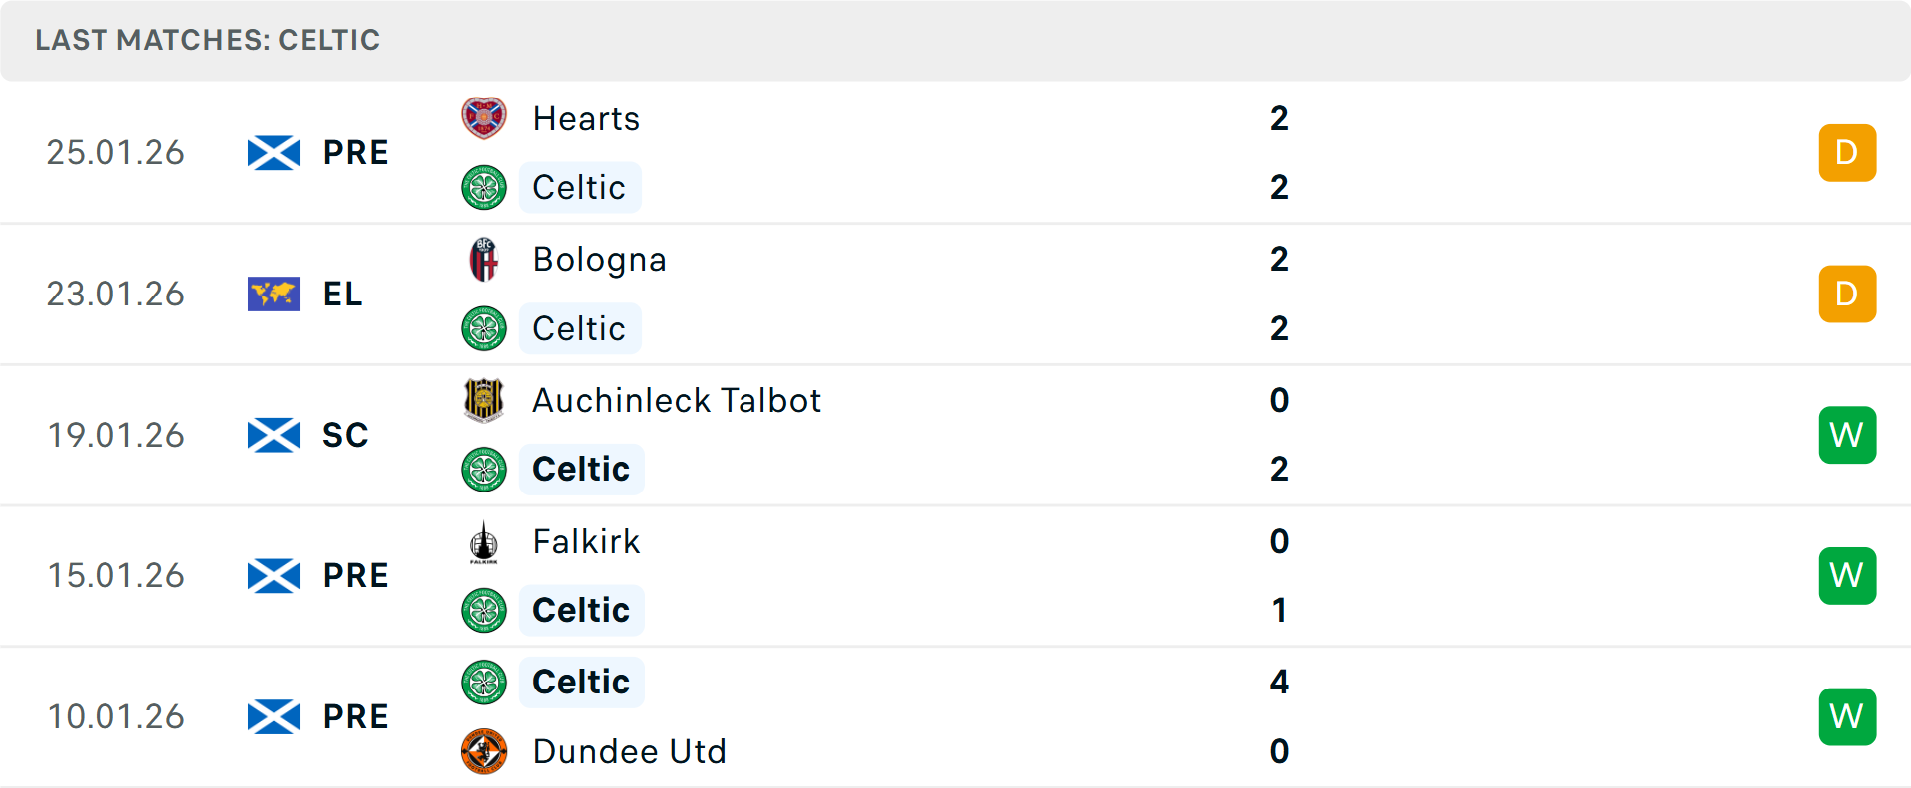Viewport: 1911px width, 788px height.
Task: Open the draw result badge for Hearts match
Action: (1847, 152)
